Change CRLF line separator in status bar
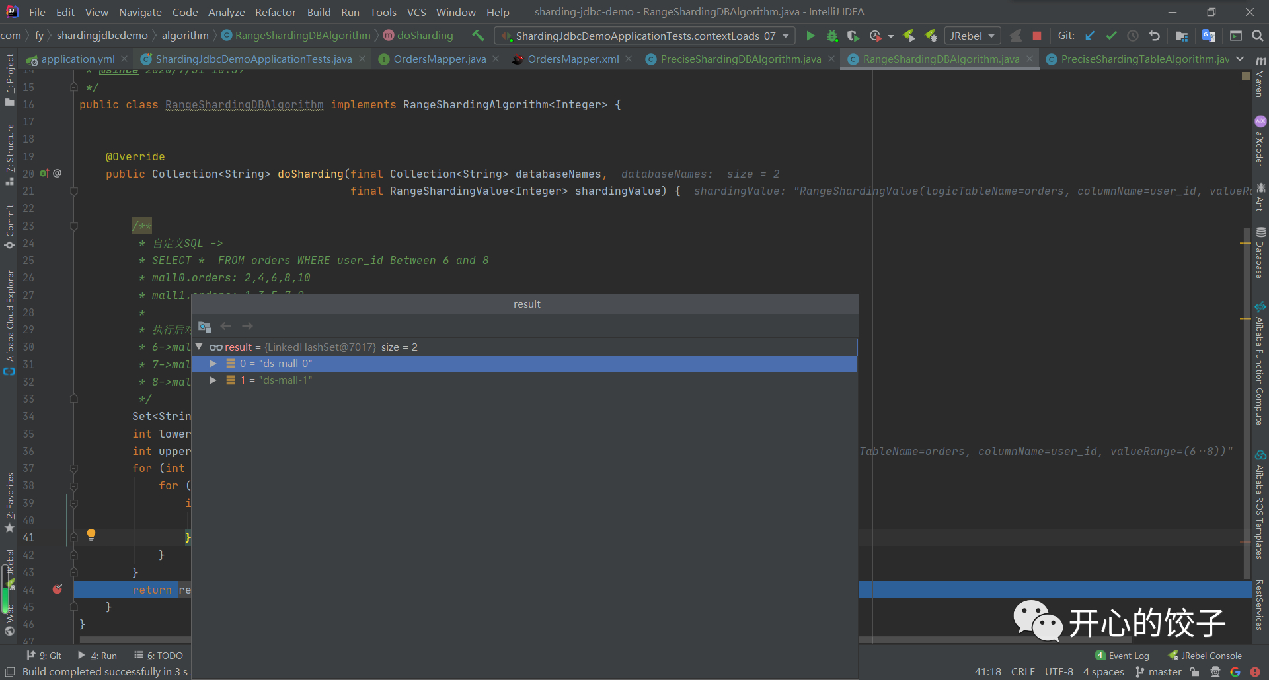Image resolution: width=1269 pixels, height=680 pixels. tap(1023, 672)
